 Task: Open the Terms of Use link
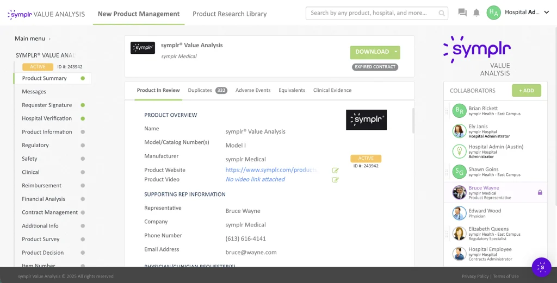506,276
